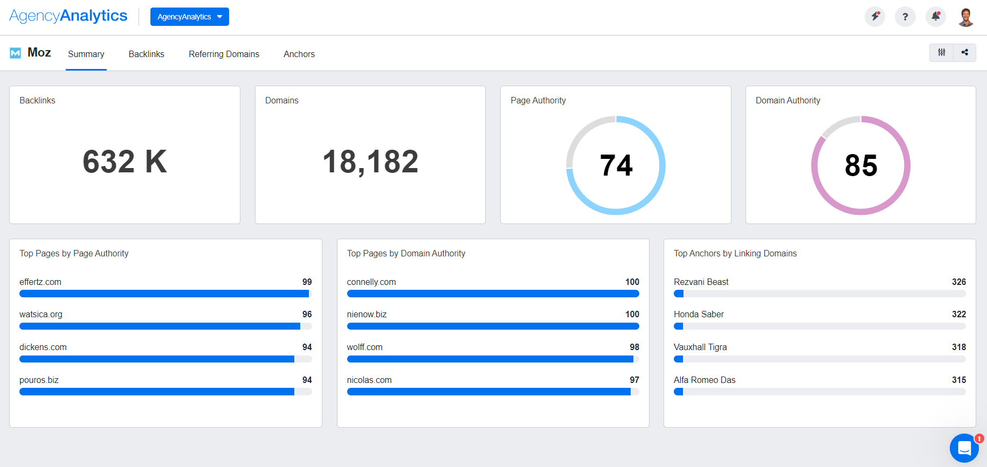Click the Rezvani Beast anchor bar
Image resolution: width=987 pixels, height=467 pixels.
(x=819, y=294)
